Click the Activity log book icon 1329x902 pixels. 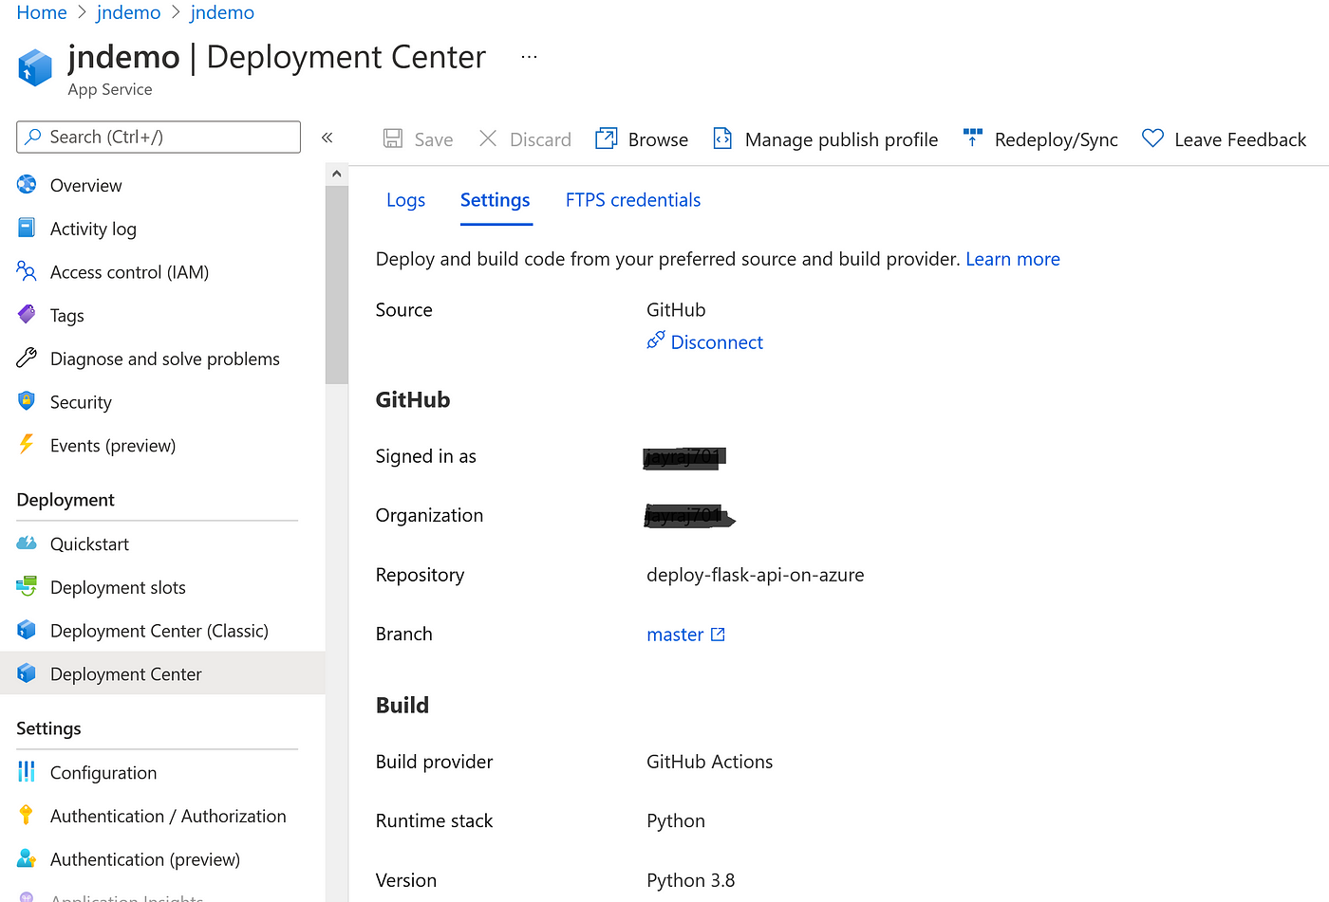point(27,228)
